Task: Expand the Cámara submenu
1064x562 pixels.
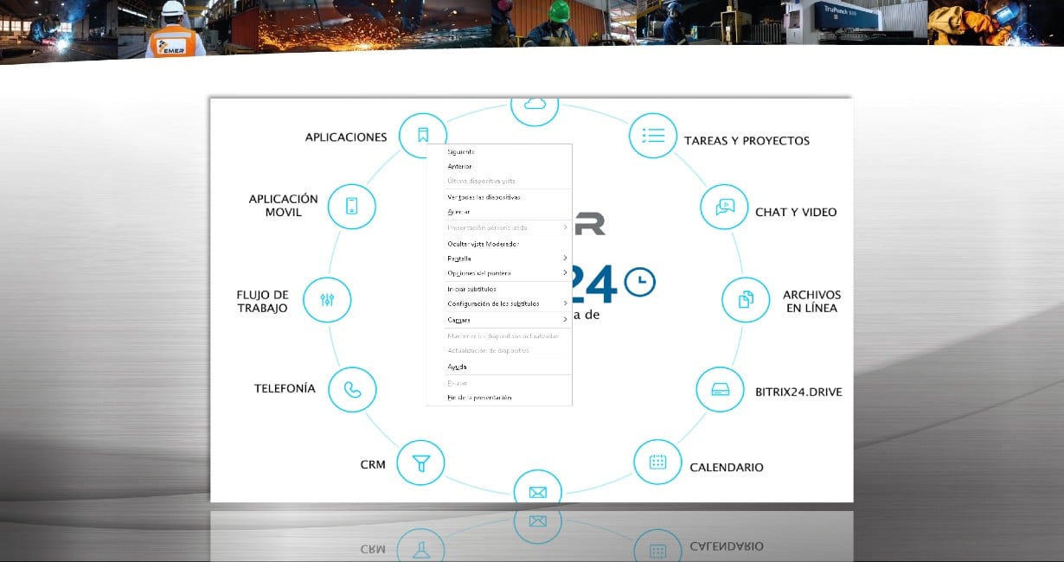Action: click(498, 320)
